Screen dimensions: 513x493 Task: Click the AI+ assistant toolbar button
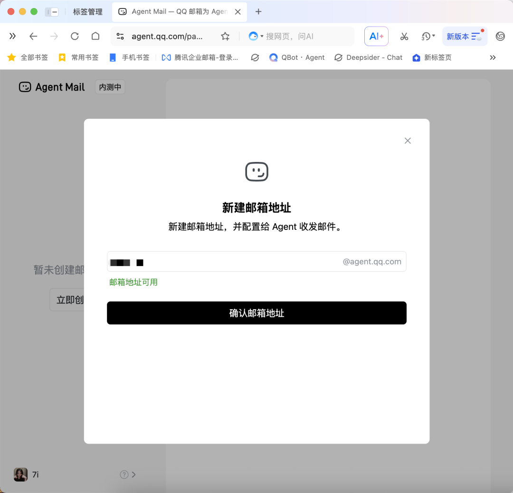(376, 36)
